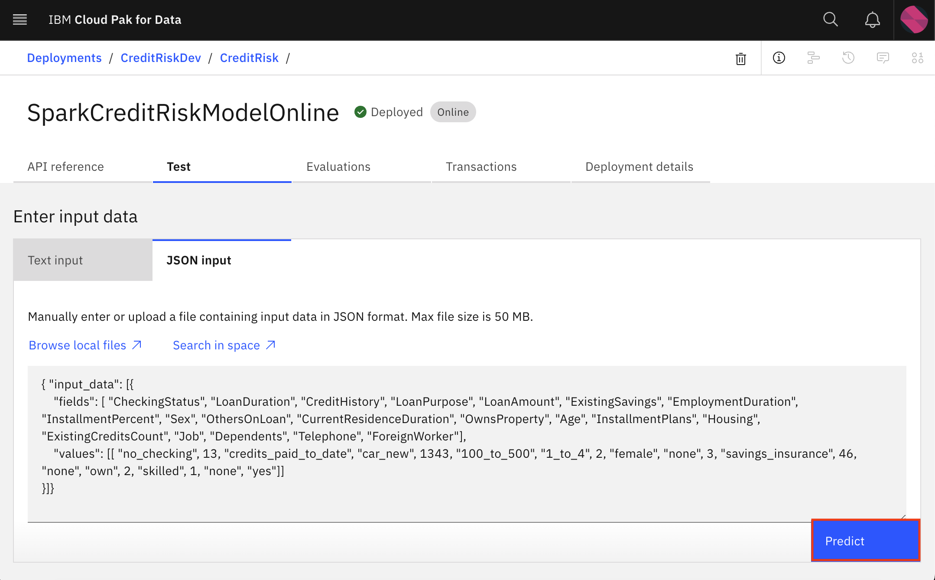Click the JSON input tab toggle
The width and height of the screenshot is (935, 580).
tap(199, 259)
